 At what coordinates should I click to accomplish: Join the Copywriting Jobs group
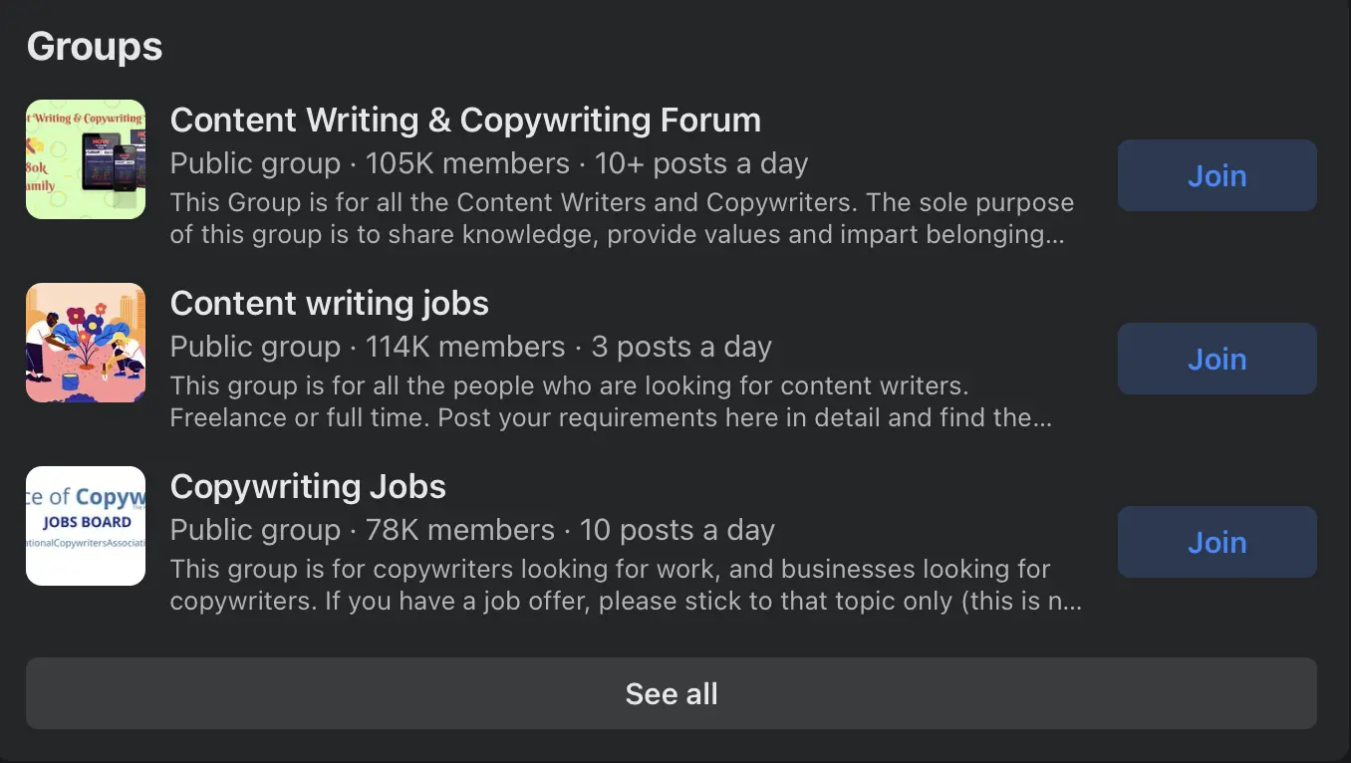pos(1216,542)
